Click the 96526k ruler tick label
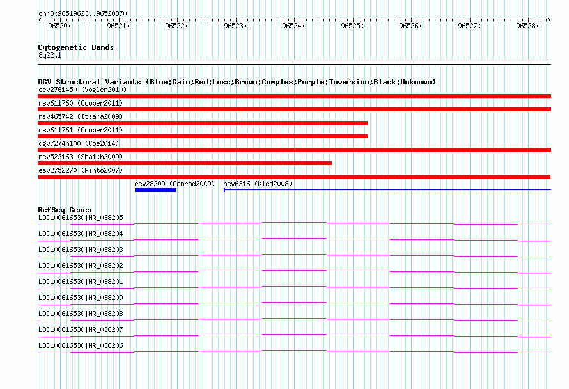This screenshot has width=569, height=389. [x=410, y=26]
